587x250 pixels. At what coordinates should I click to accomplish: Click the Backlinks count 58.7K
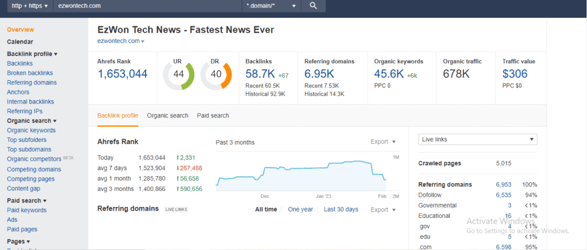pos(260,74)
